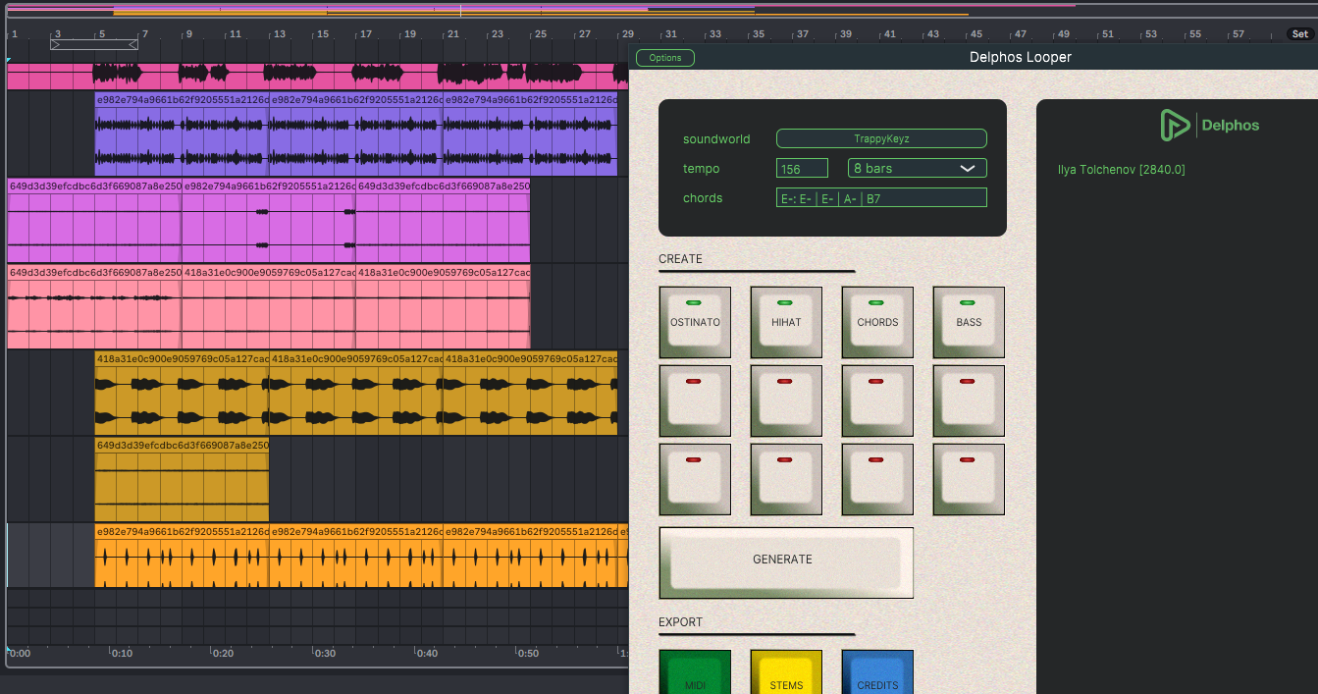Expand the 8 bars length dropdown
1318x694 pixels.
click(917, 169)
